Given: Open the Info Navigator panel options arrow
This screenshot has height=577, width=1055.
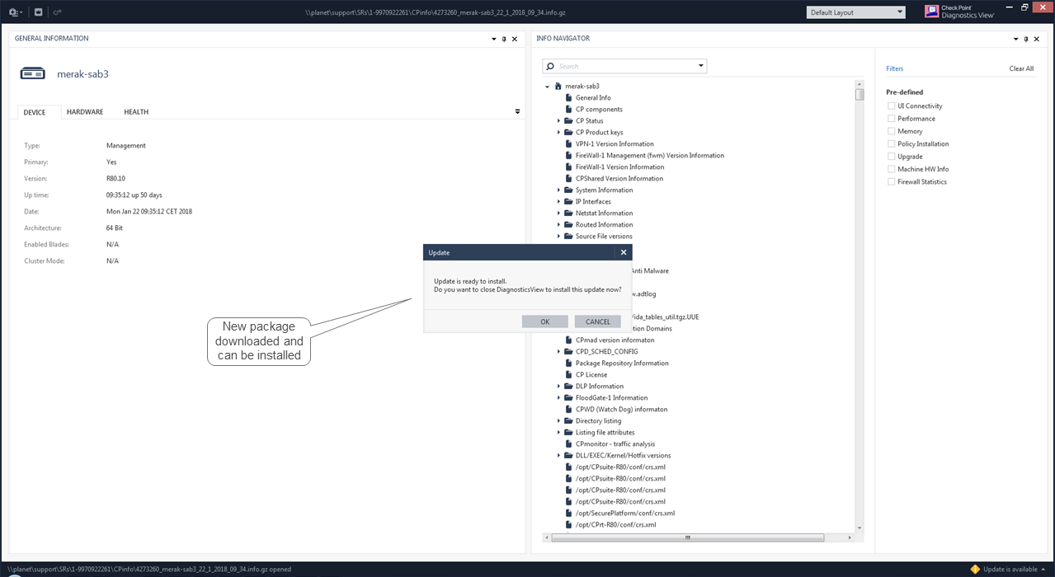Looking at the screenshot, I should pos(1016,39).
